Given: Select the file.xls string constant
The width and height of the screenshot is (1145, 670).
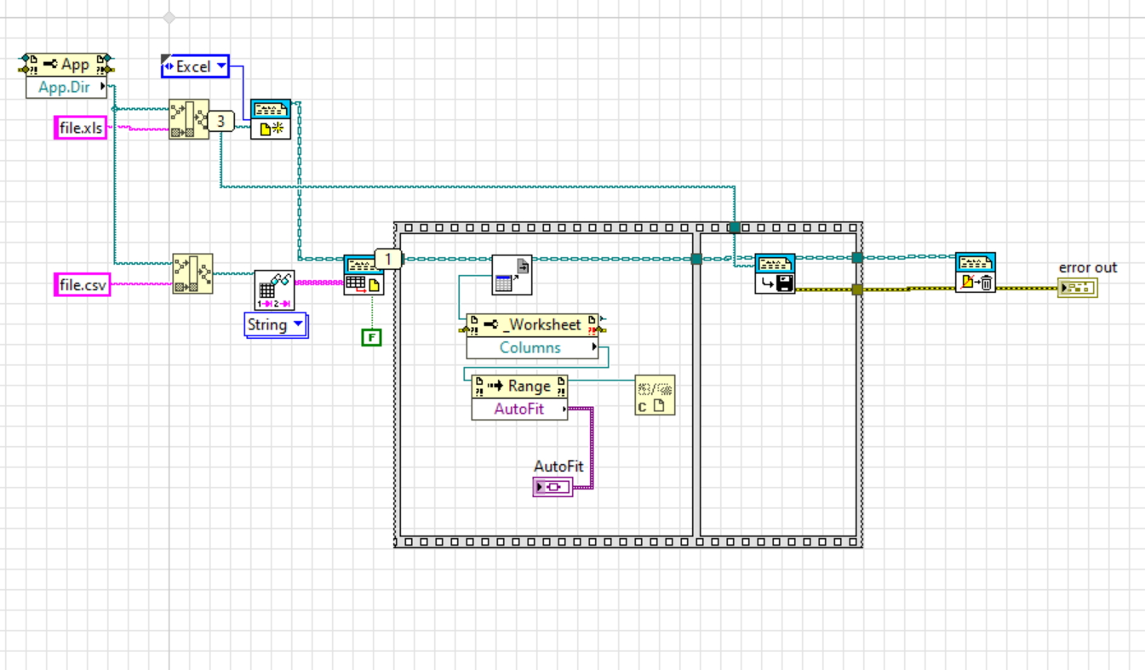Looking at the screenshot, I should click(x=81, y=127).
